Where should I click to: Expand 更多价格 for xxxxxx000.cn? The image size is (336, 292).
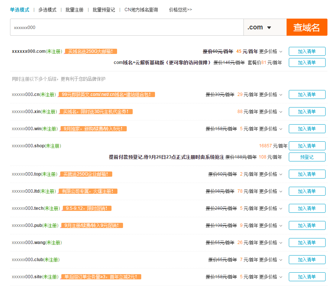click(x=271, y=94)
